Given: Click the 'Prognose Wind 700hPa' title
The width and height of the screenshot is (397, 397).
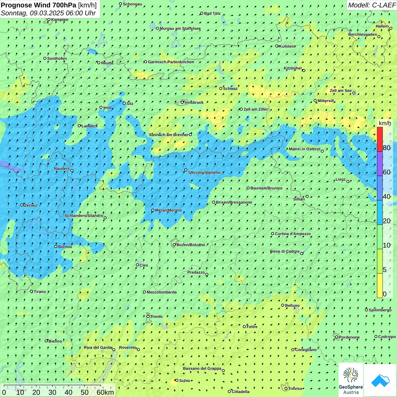Looking at the screenshot, I should point(39,5).
